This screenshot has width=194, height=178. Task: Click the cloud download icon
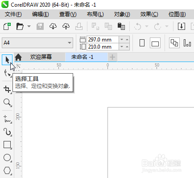(53, 26)
